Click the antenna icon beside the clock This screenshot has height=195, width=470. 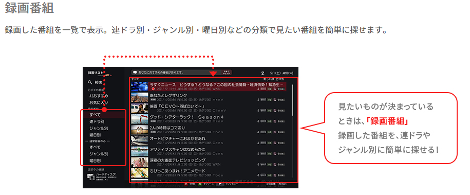click(262, 73)
